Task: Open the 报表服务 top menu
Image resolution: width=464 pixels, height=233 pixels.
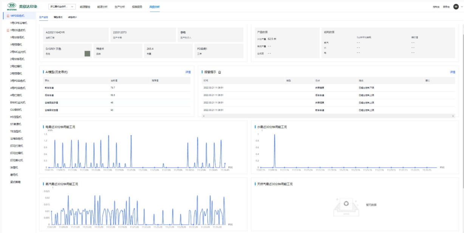Action: click(x=137, y=7)
